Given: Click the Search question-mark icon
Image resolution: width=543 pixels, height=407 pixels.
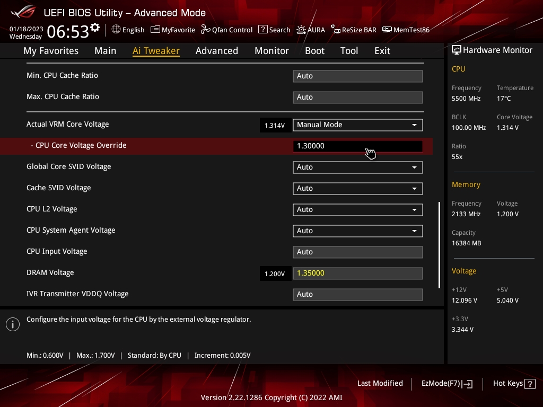Looking at the screenshot, I should 263,30.
